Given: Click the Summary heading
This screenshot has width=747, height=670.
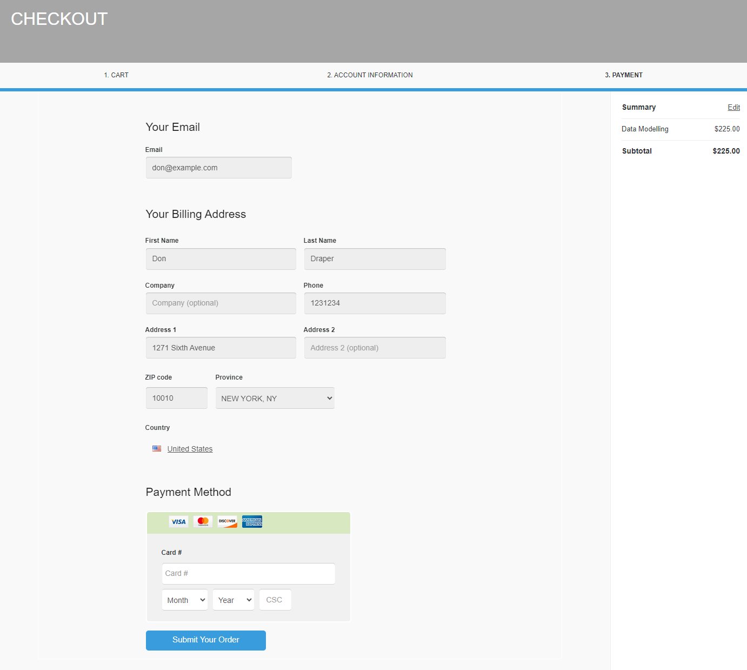Looking at the screenshot, I should pyautogui.click(x=639, y=107).
